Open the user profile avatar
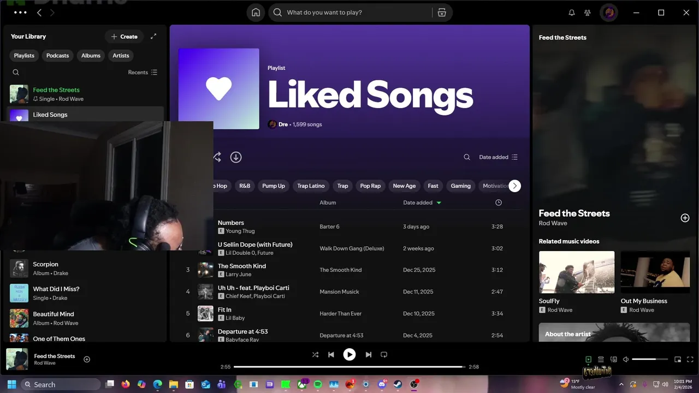This screenshot has width=699, height=393. point(609,13)
